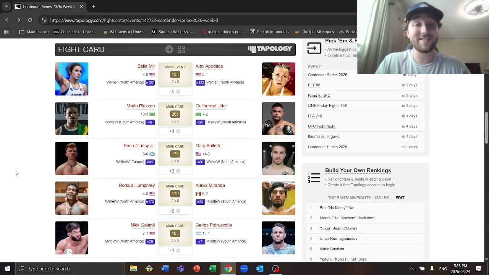Open WebAdvisor bookmark
The height and width of the screenshot is (275, 489).
click(124, 32)
